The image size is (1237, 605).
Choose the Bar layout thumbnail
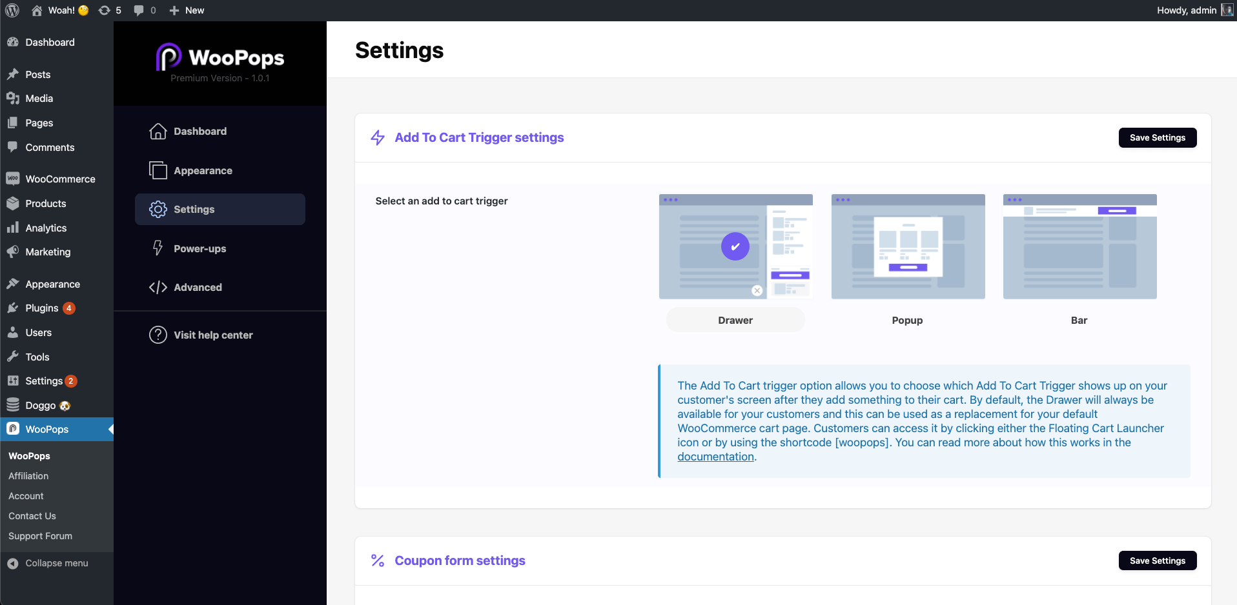1079,246
